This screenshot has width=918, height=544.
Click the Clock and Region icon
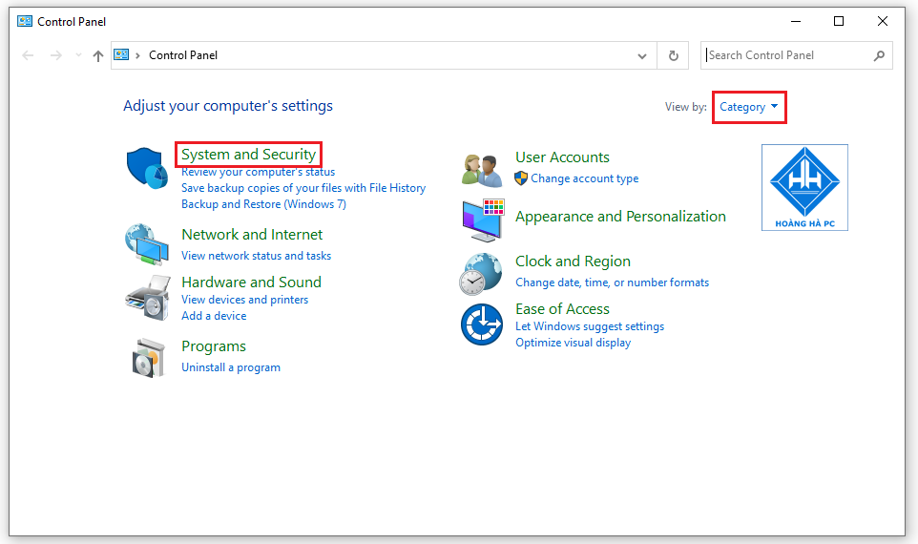[x=482, y=273]
